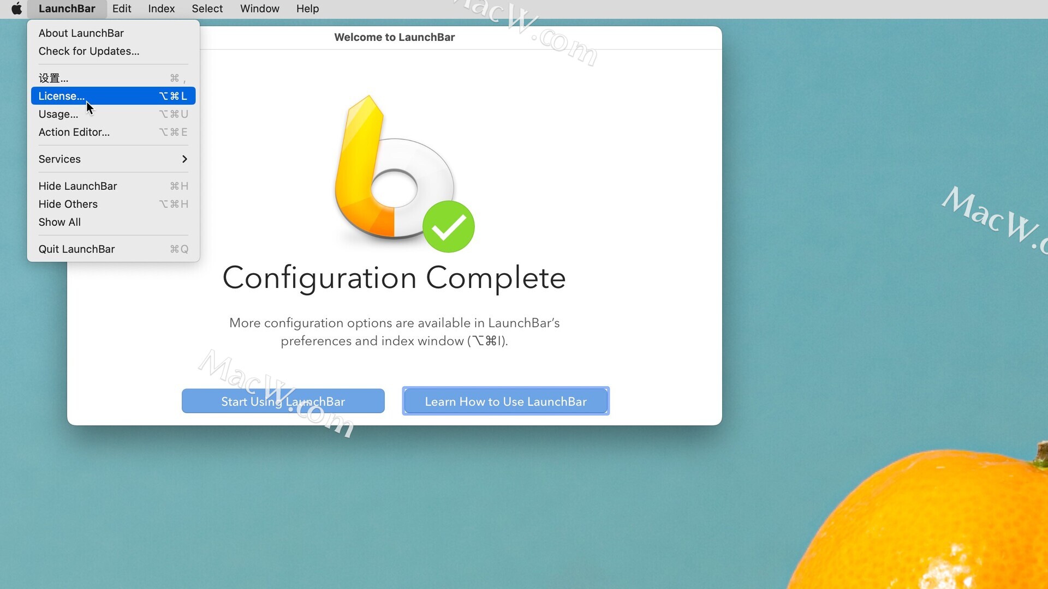Screen dimensions: 1048x589
Task: Open Action Editor...
Action: coord(113,132)
